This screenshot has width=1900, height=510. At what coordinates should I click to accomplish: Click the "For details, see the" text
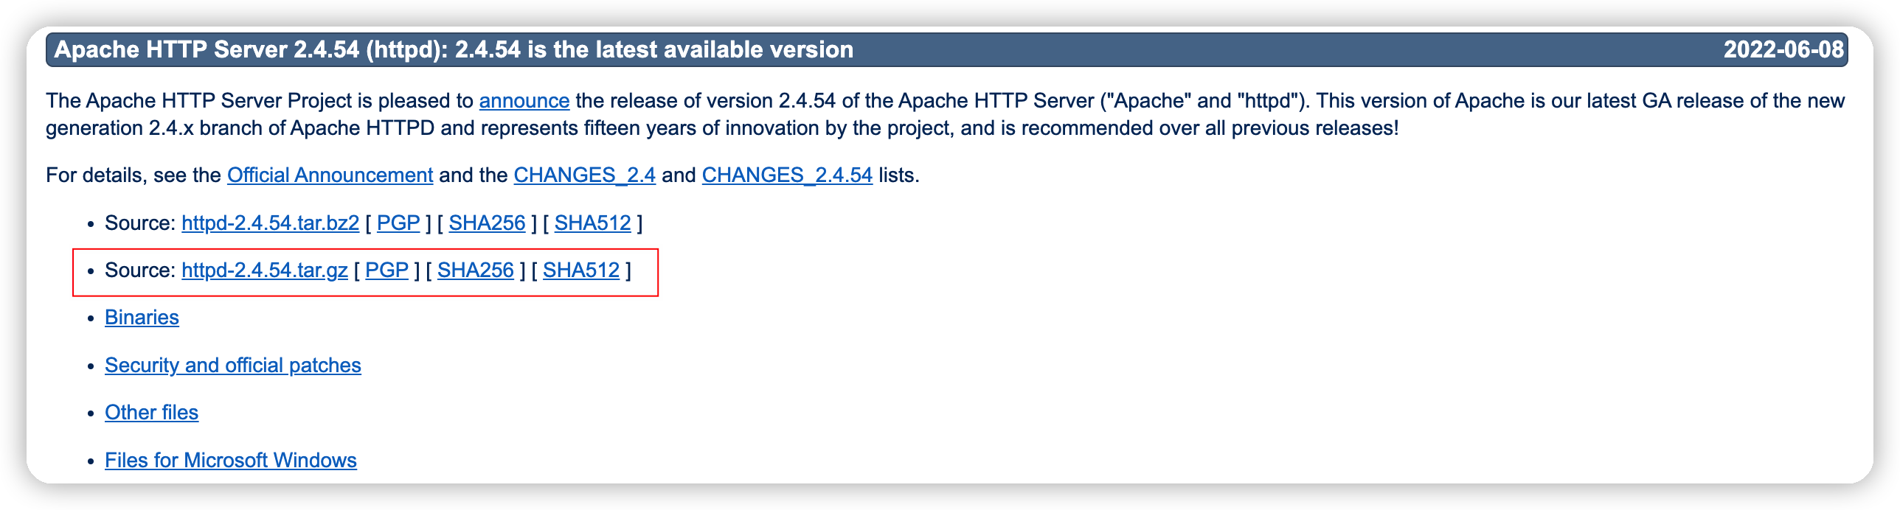point(133,175)
